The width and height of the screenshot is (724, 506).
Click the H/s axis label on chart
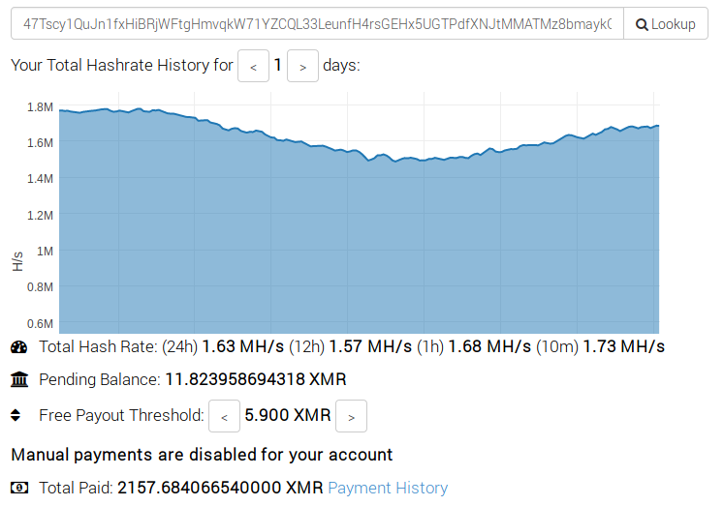tap(17, 259)
